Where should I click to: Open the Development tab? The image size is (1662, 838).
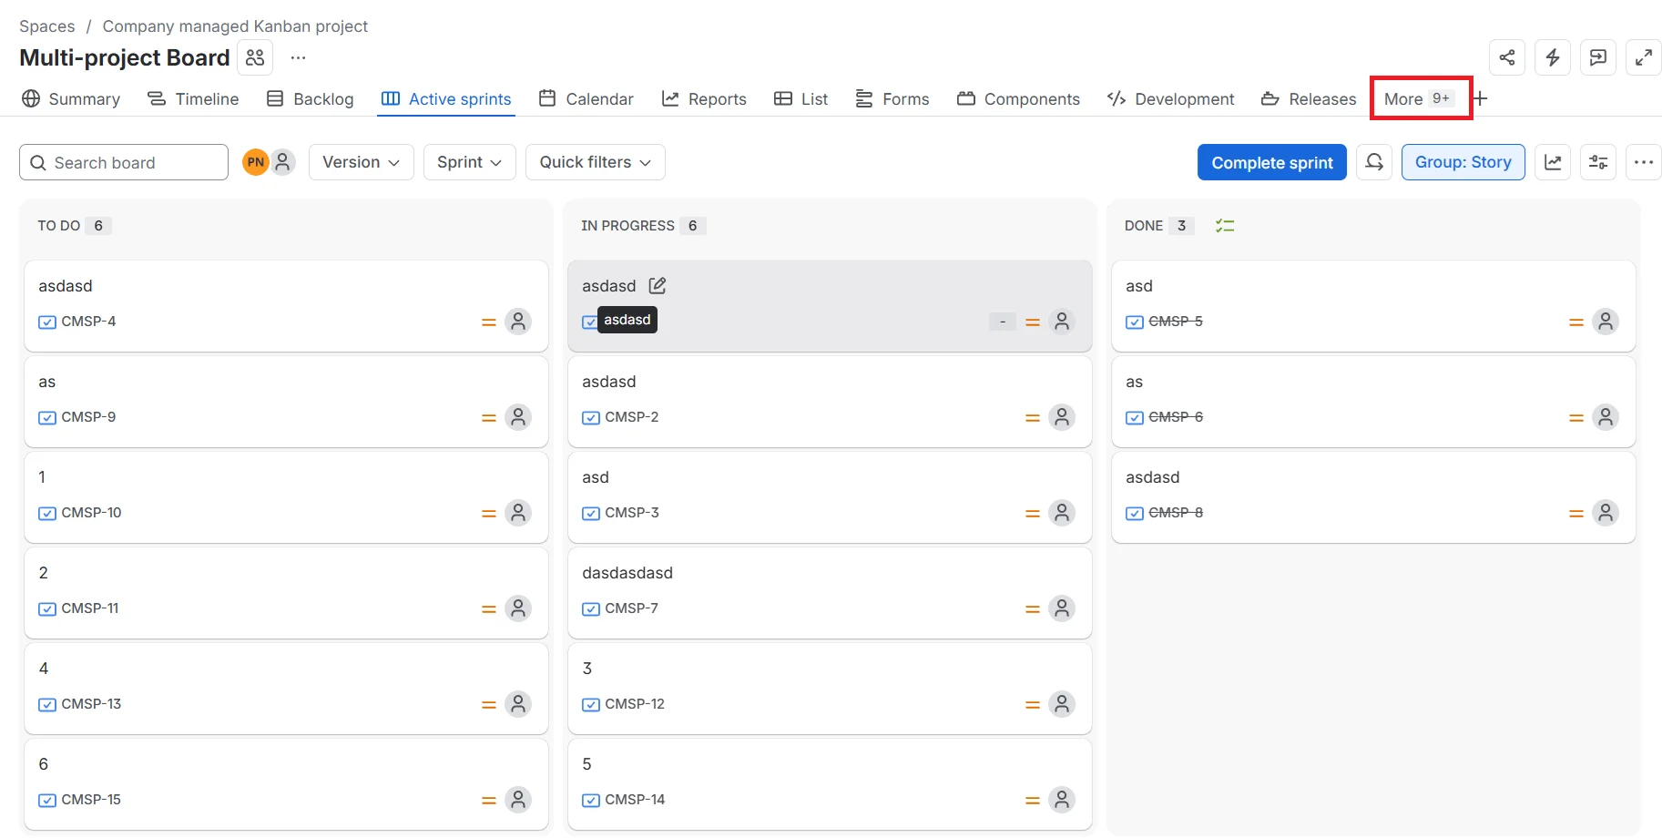click(x=1171, y=98)
